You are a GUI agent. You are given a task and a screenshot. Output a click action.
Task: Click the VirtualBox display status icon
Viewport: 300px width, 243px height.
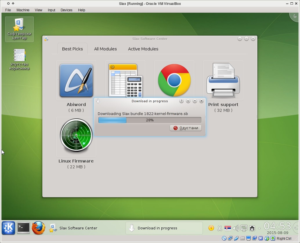point(249,238)
